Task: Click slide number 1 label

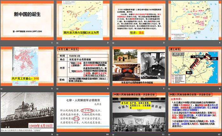Action: [x=52, y=43]
